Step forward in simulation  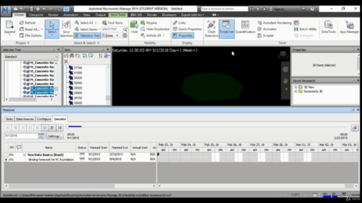(52, 128)
